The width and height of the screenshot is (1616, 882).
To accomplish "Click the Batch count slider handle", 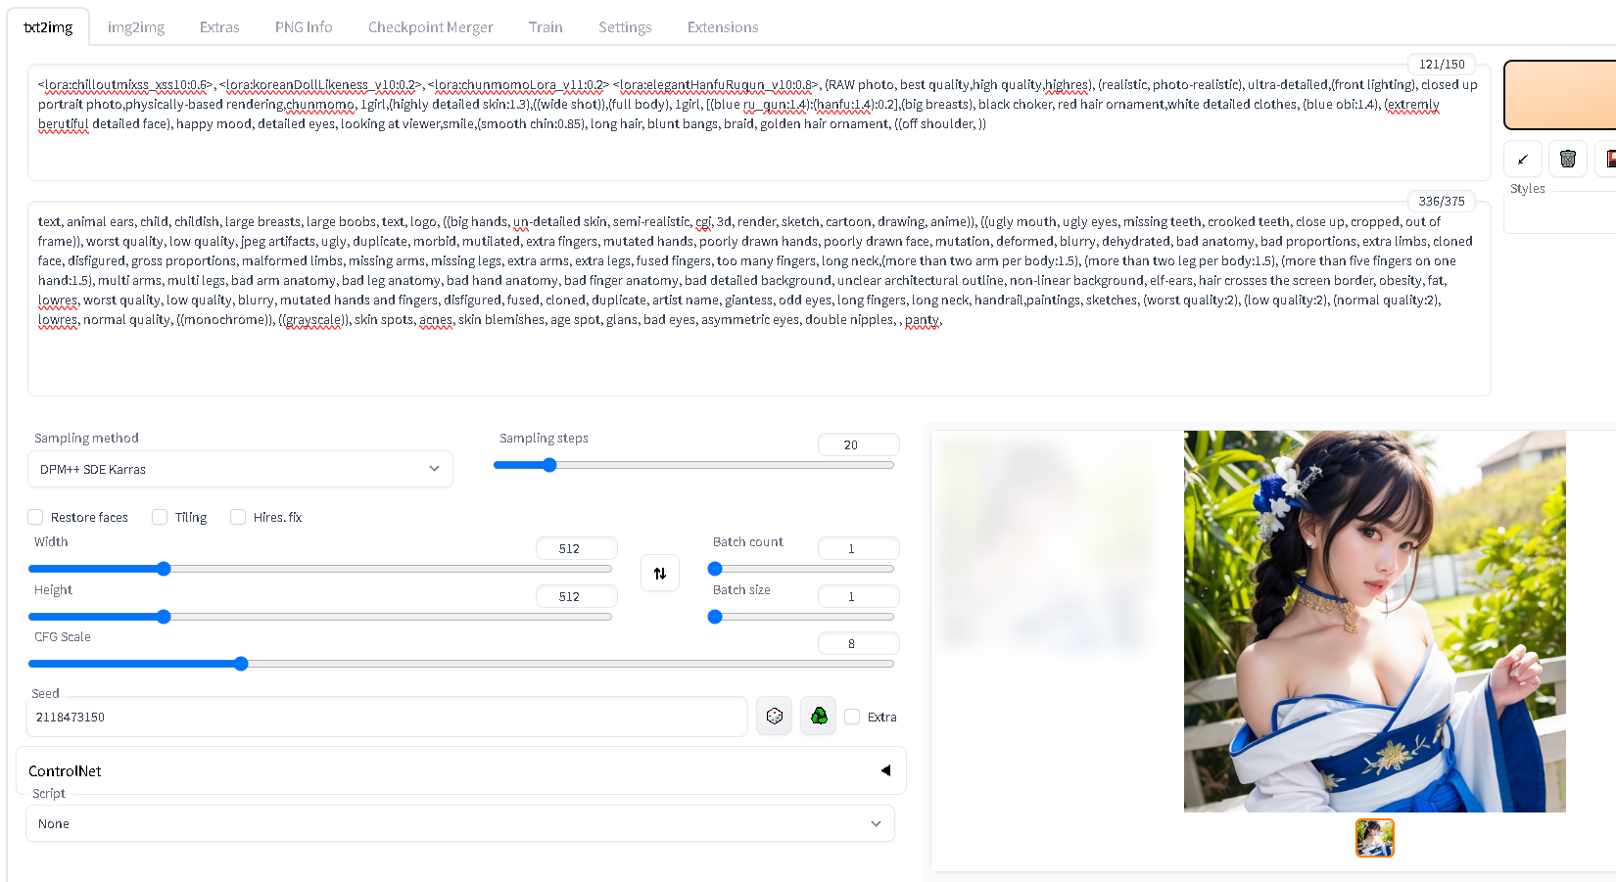I will (x=715, y=569).
